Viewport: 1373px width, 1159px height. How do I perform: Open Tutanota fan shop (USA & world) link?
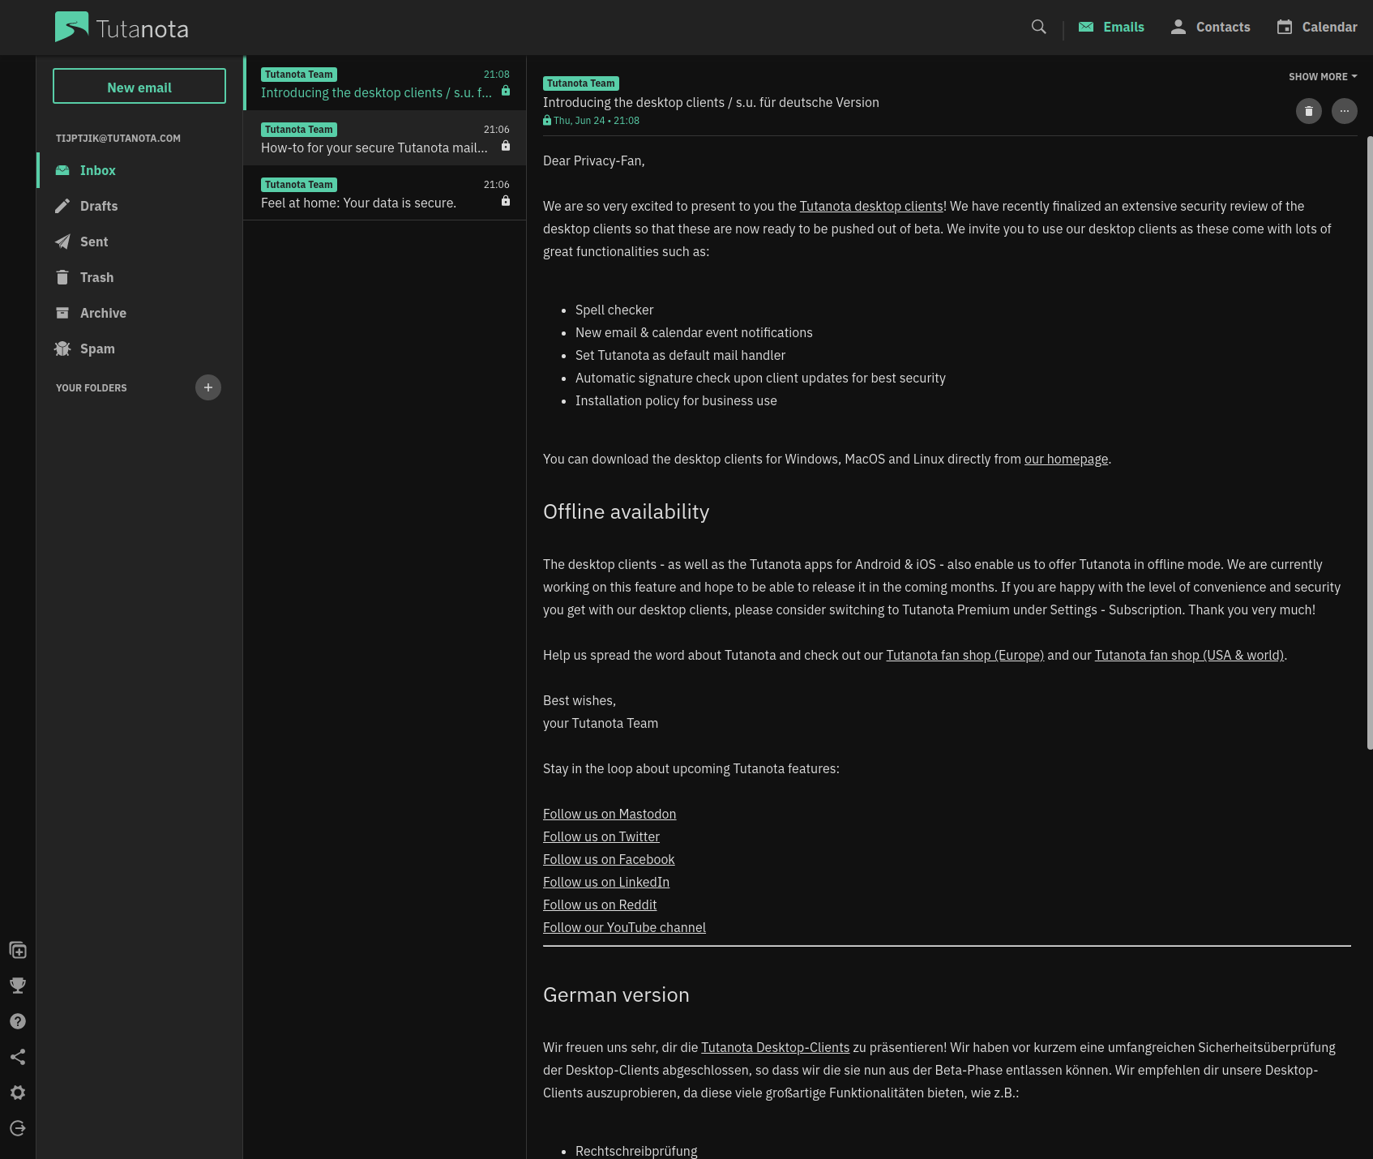(1189, 655)
